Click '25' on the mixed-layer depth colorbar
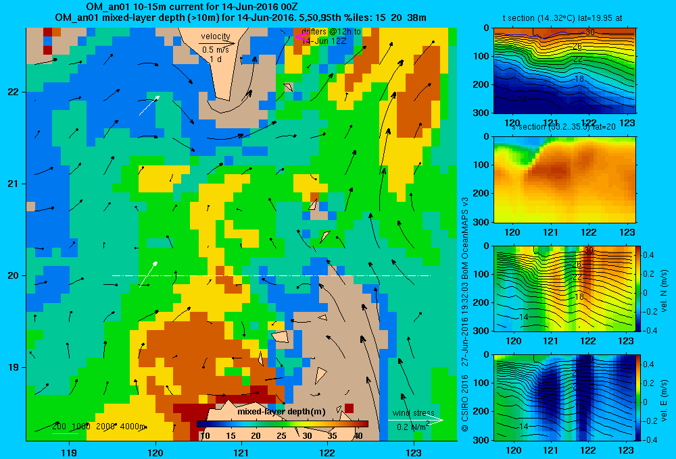 point(281,436)
